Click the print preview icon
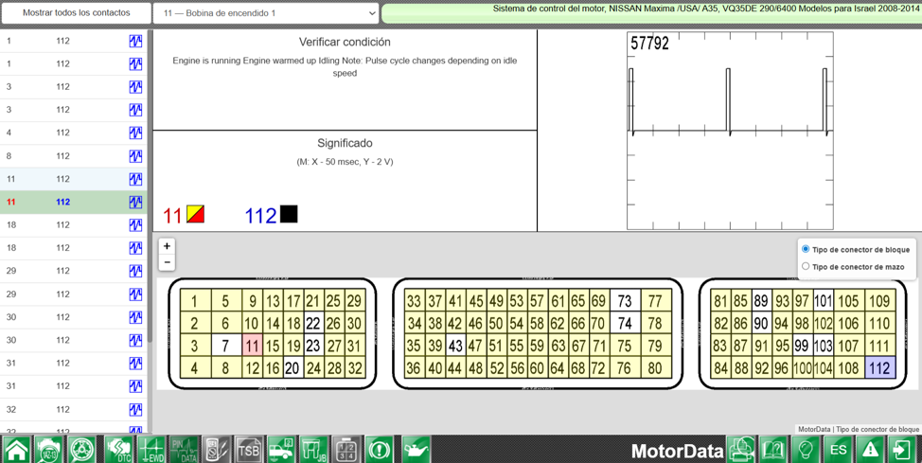 (x=741, y=450)
